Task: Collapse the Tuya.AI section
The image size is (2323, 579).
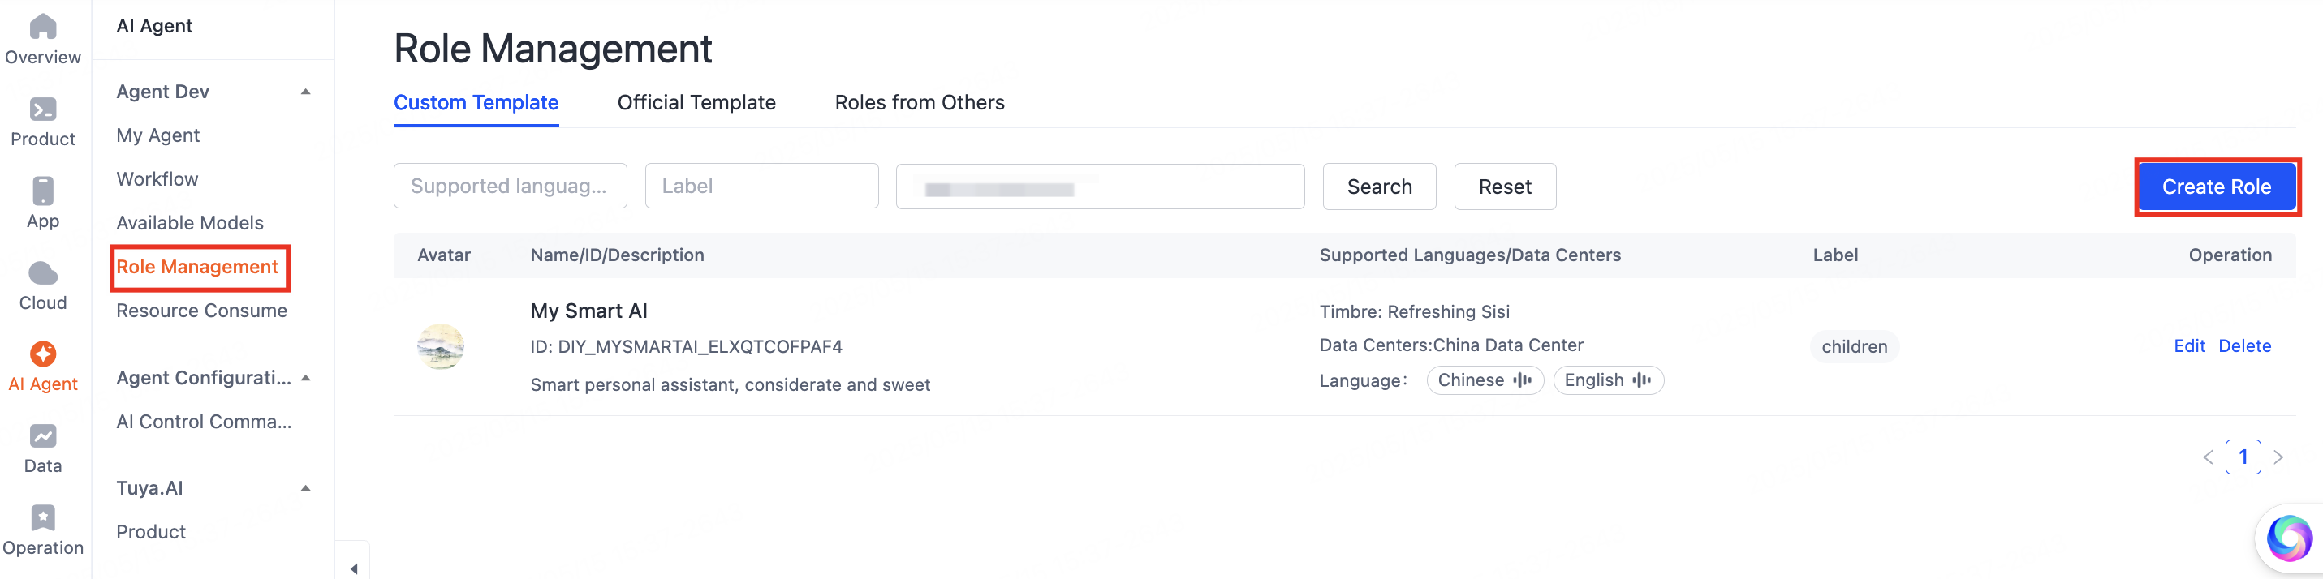Action: click(x=306, y=488)
